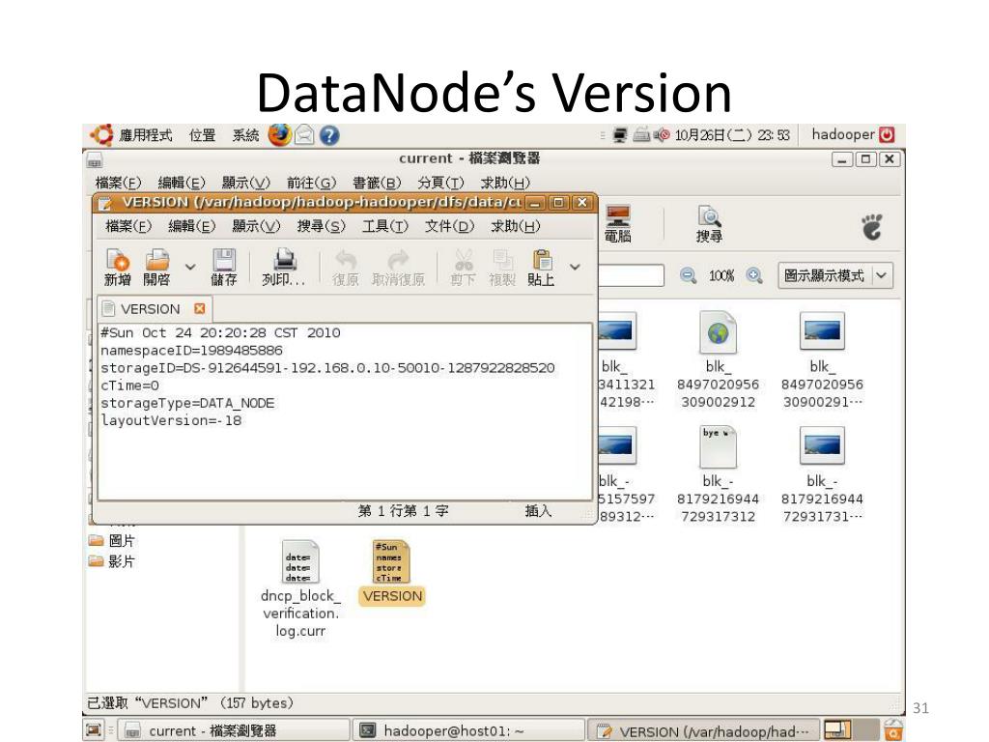Select the dncp_block_verification.log.curr file
Image resolution: width=989 pixels, height=742 pixels.
[x=300, y=588]
